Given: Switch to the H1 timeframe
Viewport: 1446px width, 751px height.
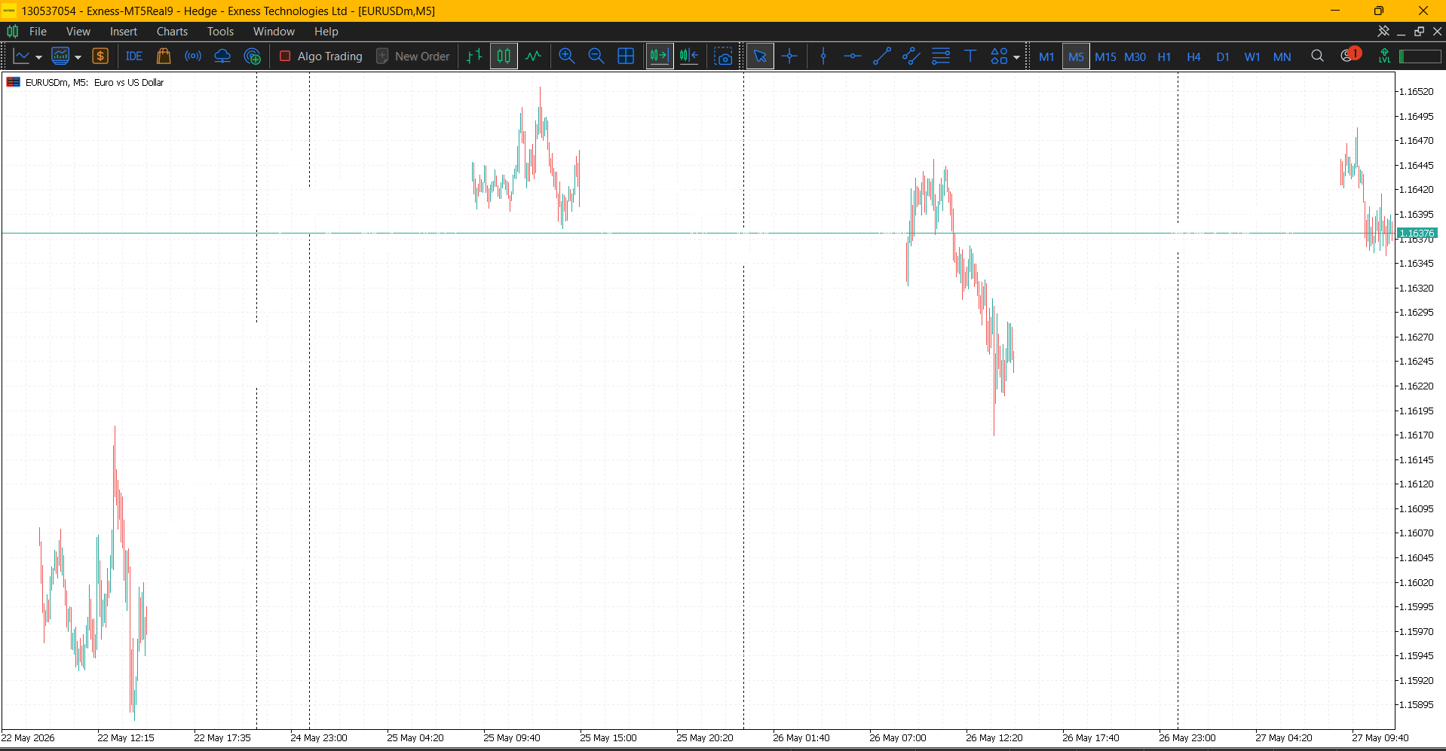Looking at the screenshot, I should (x=1164, y=56).
